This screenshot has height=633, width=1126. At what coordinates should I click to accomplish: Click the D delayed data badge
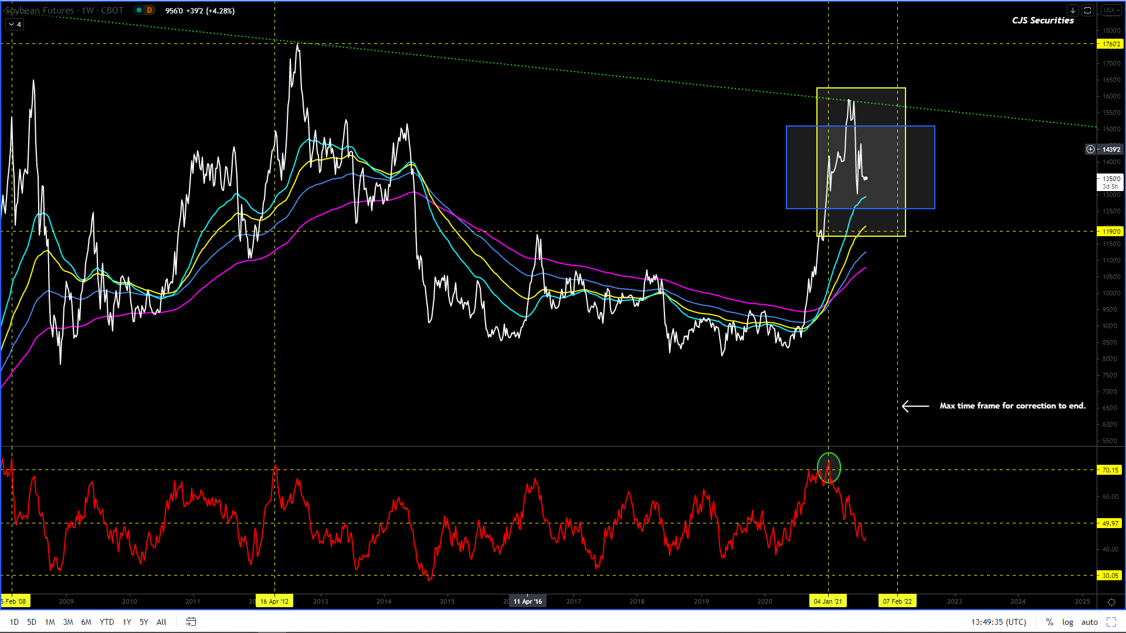tap(150, 10)
